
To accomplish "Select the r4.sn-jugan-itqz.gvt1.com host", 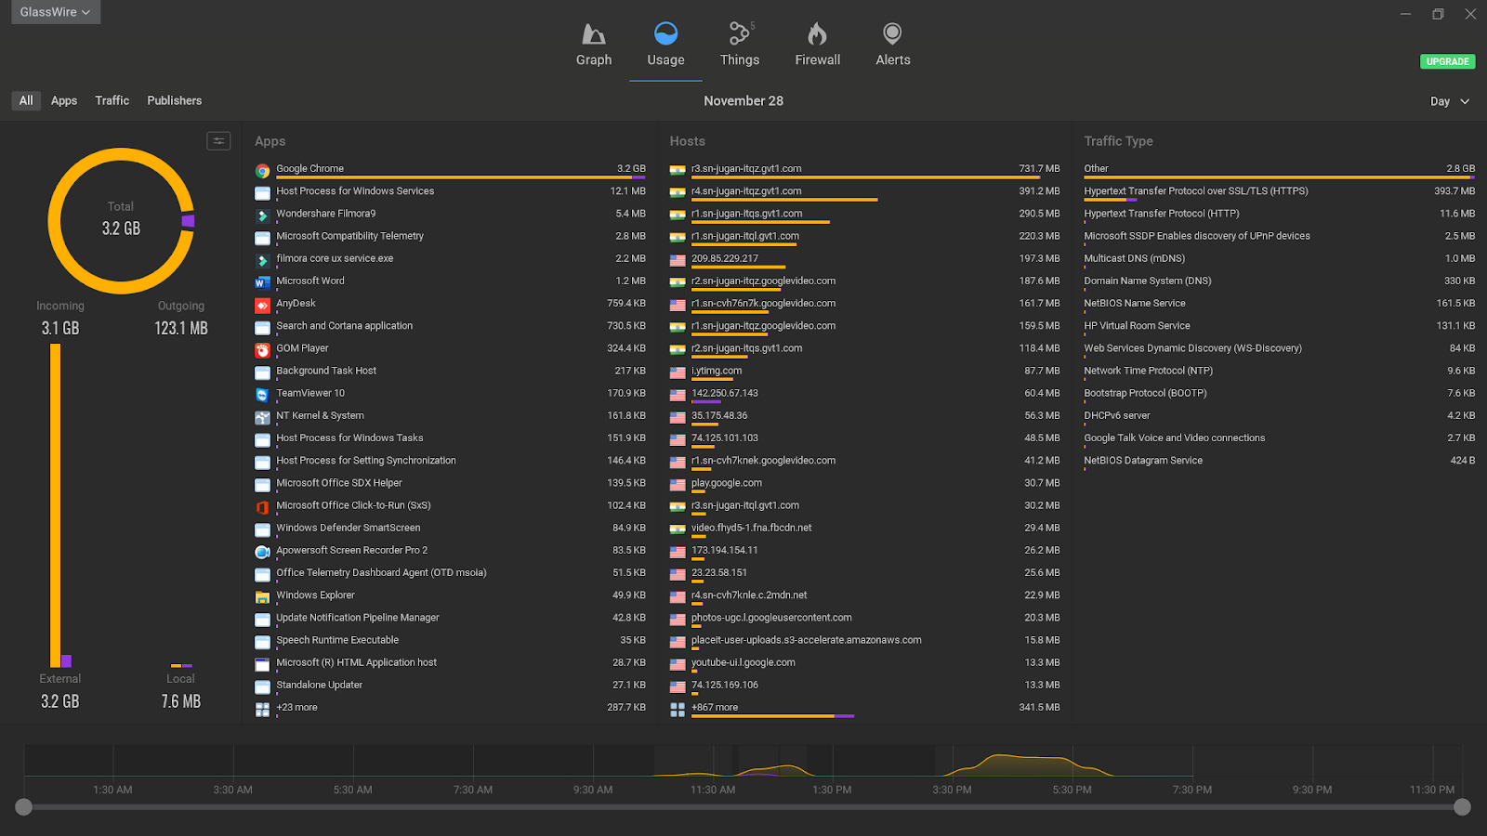I will 864,191.
